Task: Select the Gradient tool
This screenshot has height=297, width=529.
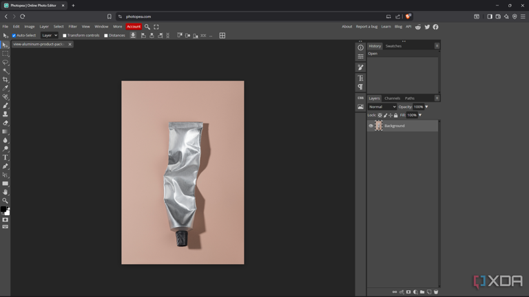Action: point(5,132)
